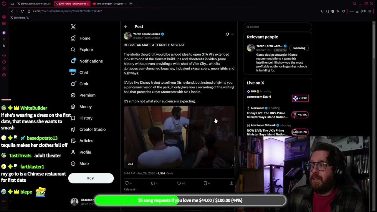Toggle Following button for Yorch Torch Games
Screen dimensions: 377x212
click(299, 48)
